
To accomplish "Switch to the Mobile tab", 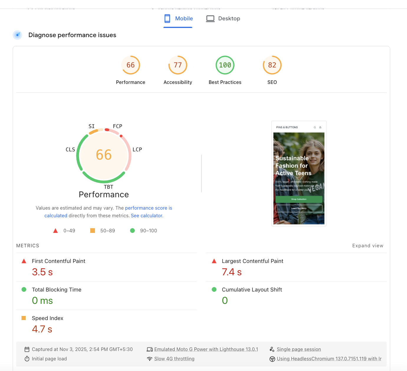I will click(178, 19).
